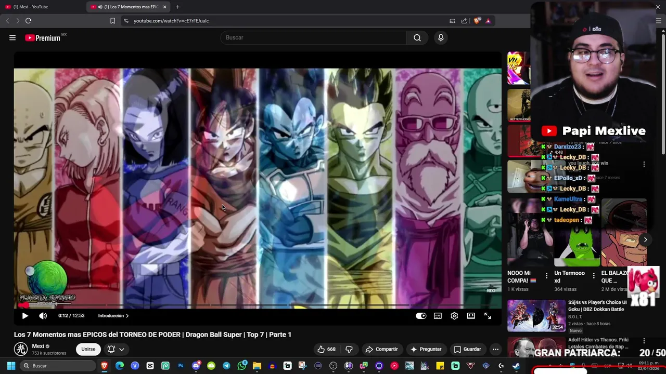Launch Photoshop from the taskbar

pyautogui.click(x=181, y=366)
